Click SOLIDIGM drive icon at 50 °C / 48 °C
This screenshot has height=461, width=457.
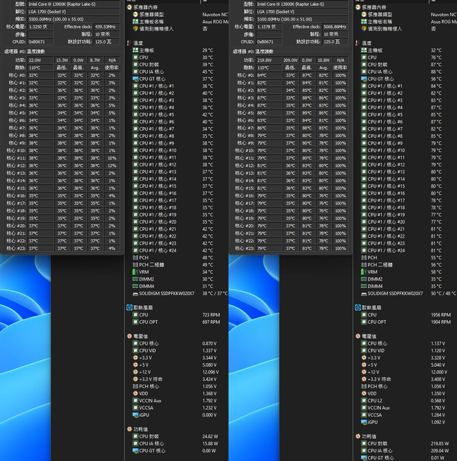point(364,293)
